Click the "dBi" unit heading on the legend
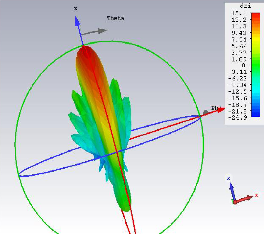 pyautogui.click(x=242, y=6)
